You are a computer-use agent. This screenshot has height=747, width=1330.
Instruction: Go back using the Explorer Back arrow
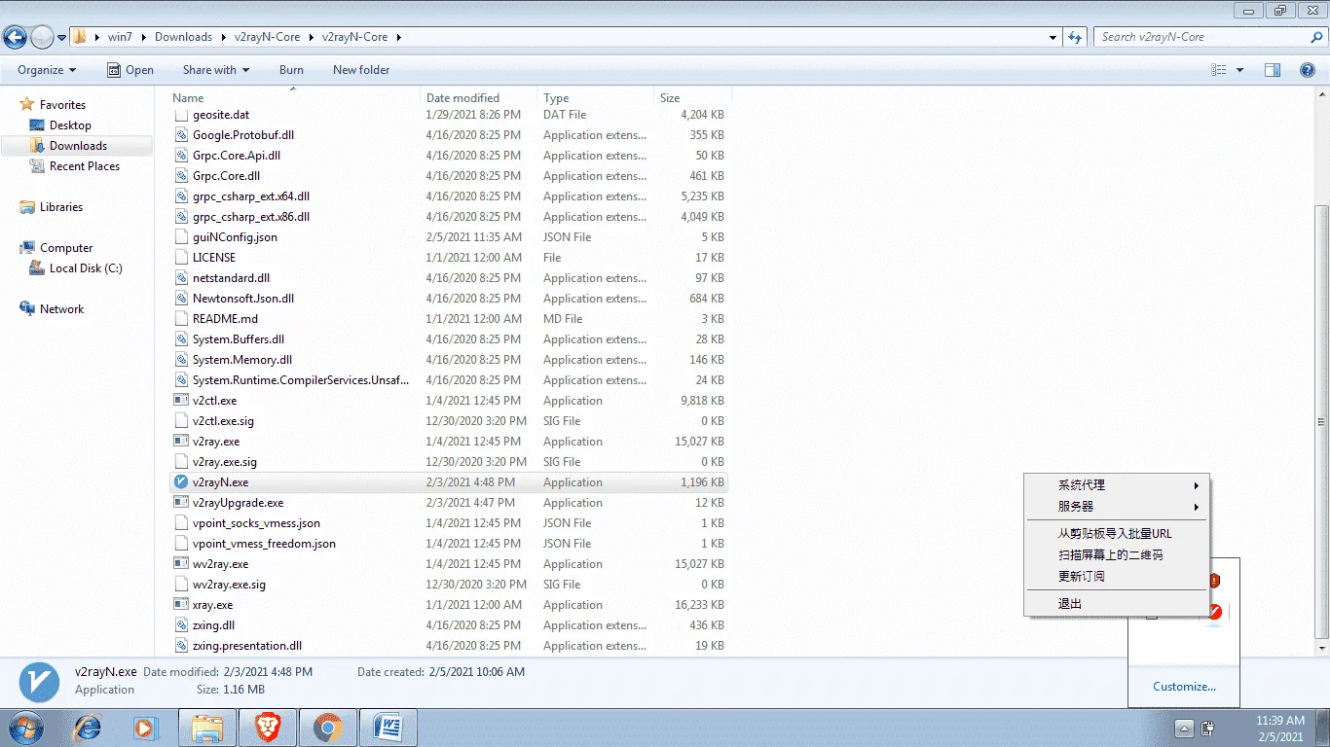point(15,37)
